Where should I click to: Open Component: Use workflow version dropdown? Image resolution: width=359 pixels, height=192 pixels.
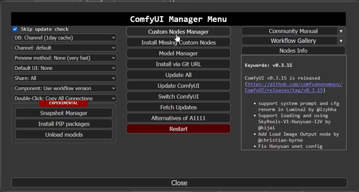point(65,88)
